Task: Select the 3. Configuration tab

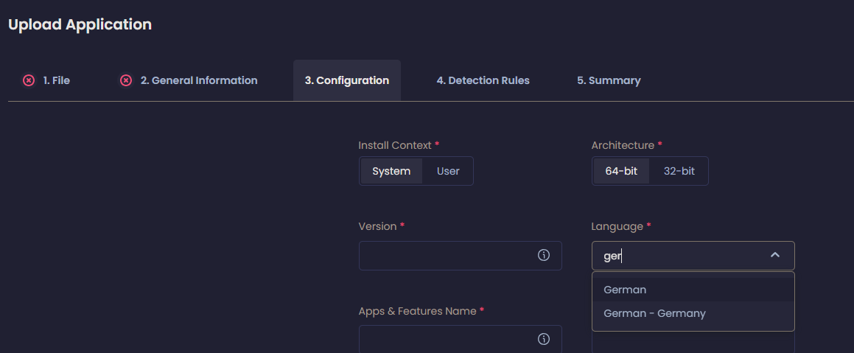Action: [x=347, y=80]
